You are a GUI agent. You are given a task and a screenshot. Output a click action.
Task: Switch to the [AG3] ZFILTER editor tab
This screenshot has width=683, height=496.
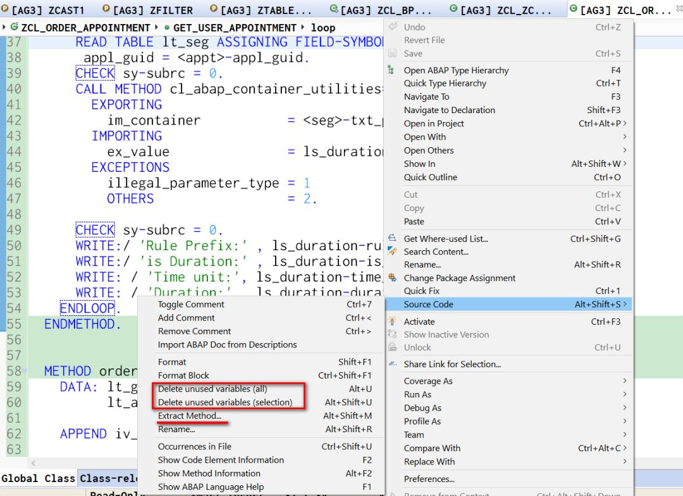147,9
